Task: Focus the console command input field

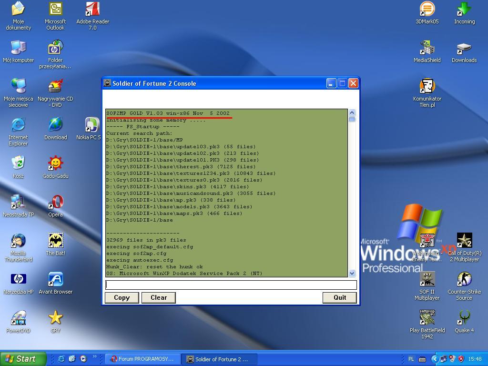Action: [231, 285]
